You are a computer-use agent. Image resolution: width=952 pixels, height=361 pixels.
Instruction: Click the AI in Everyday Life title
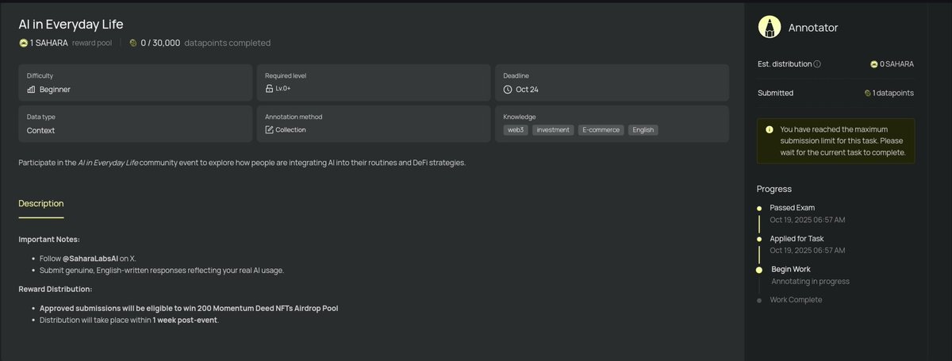point(71,25)
